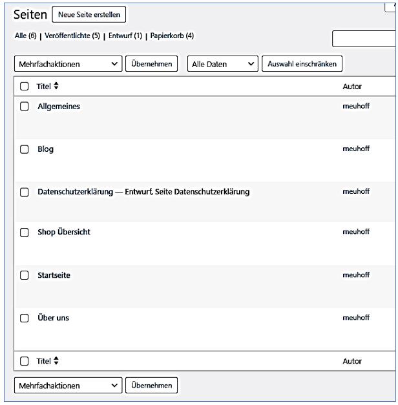The width and height of the screenshot is (398, 405).
Task: Check the Startseite row checkbox
Action: tap(25, 276)
